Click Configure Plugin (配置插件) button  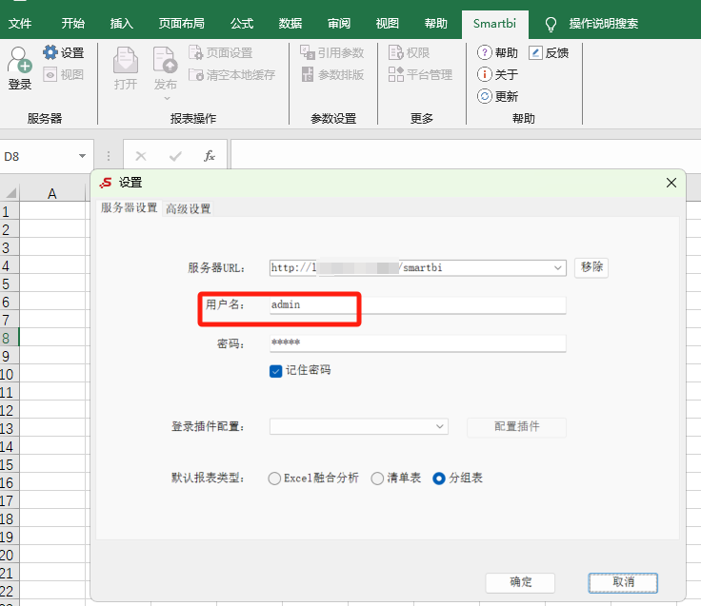516,426
